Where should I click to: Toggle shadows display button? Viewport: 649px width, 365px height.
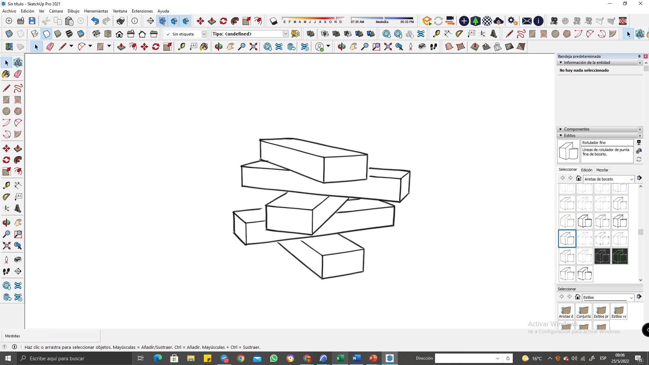tap(273, 21)
